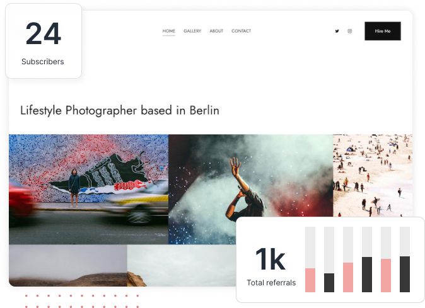Open the Instagram profile icon
This screenshot has width=425, height=308.
pos(350,31)
